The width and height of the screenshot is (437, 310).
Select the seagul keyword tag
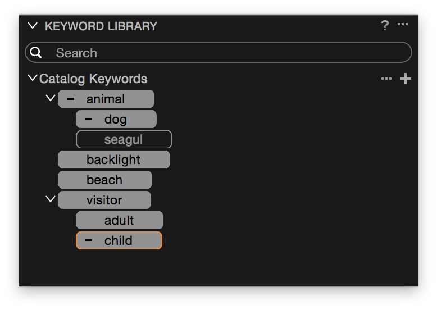click(x=124, y=139)
